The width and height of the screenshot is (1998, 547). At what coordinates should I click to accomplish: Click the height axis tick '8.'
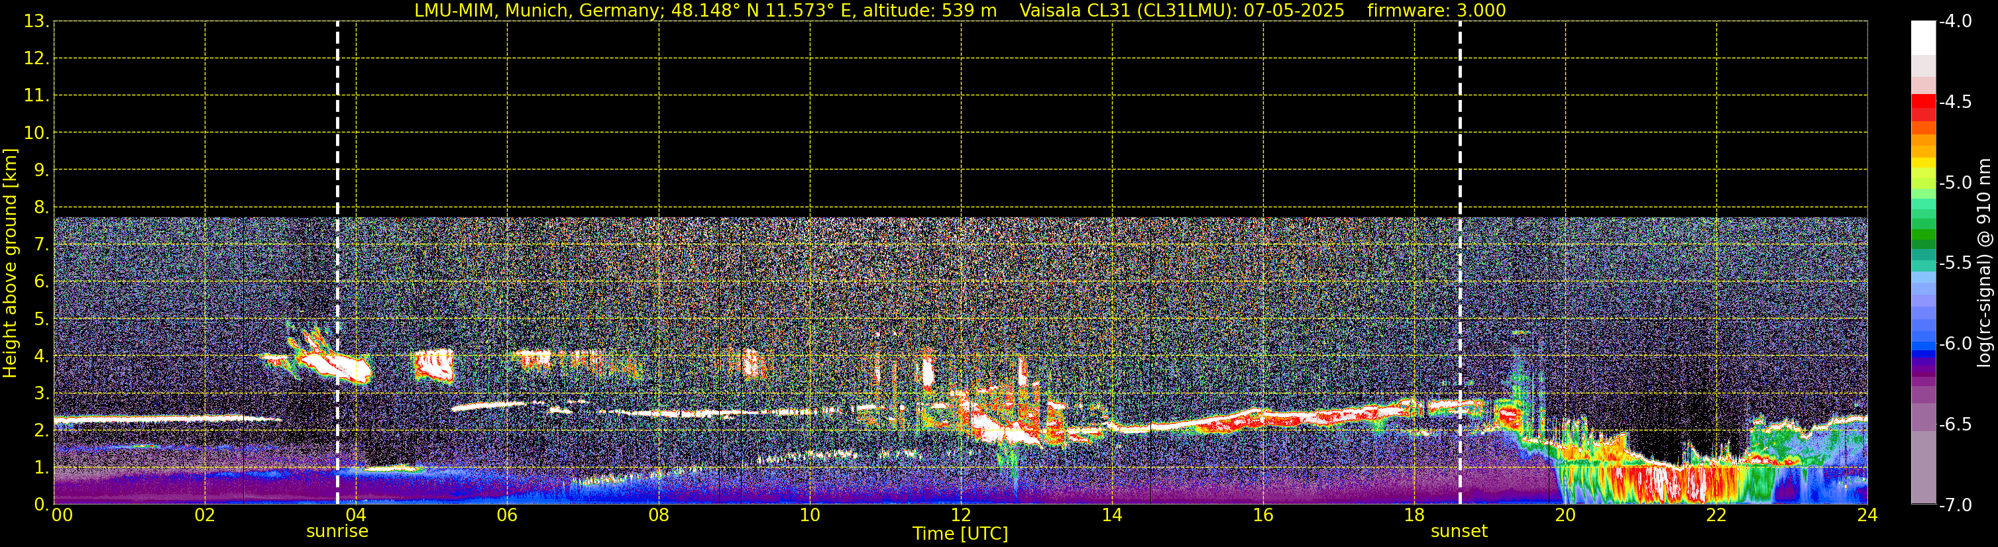(x=41, y=208)
